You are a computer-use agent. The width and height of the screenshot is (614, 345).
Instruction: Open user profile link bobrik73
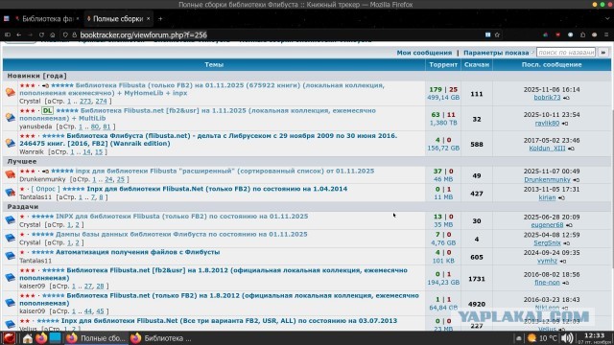pyautogui.click(x=547, y=98)
